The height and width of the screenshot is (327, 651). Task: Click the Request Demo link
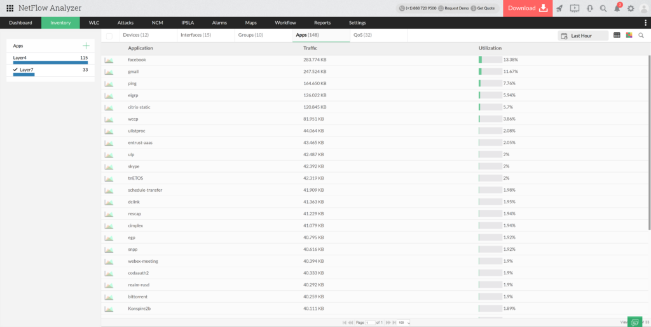(455, 8)
